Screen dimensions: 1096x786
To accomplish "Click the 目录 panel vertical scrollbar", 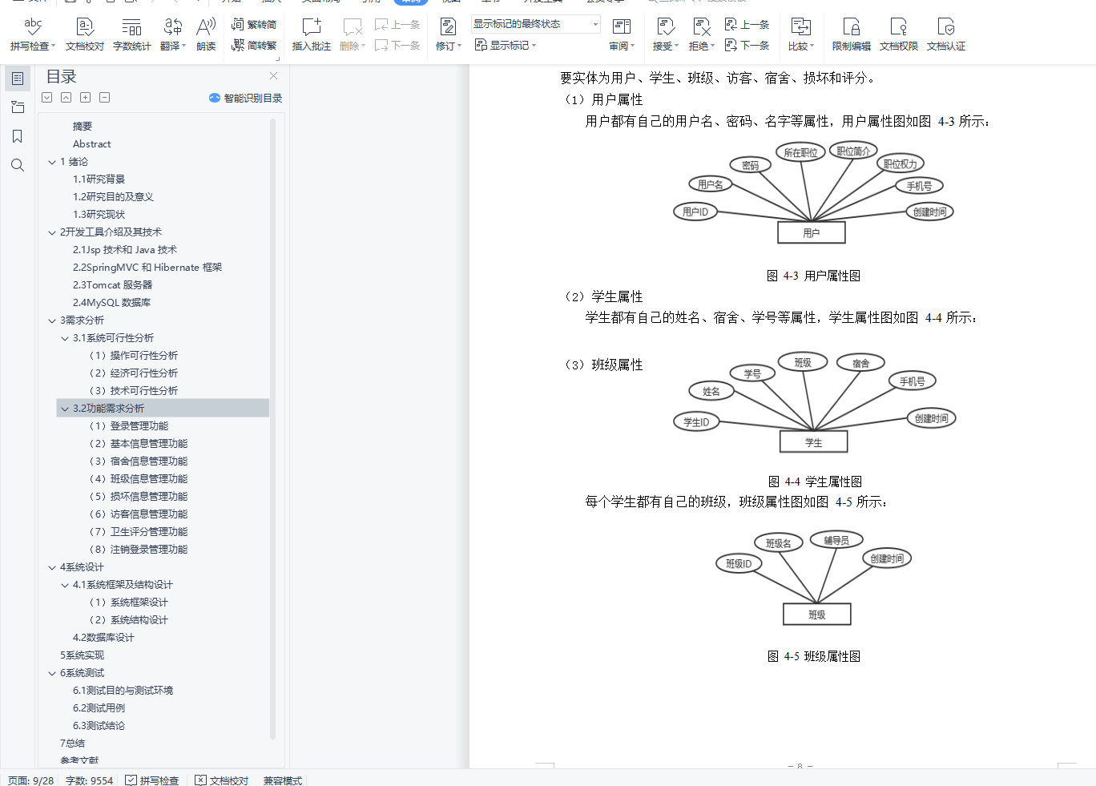I will click(x=273, y=429).
